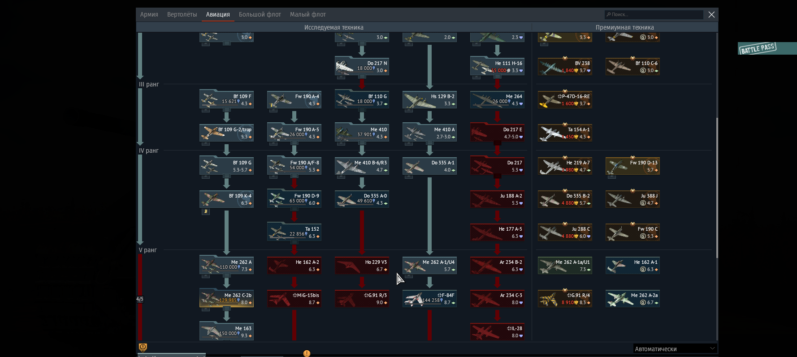
Task: Select the Me 410 A group
Action: 429,133
